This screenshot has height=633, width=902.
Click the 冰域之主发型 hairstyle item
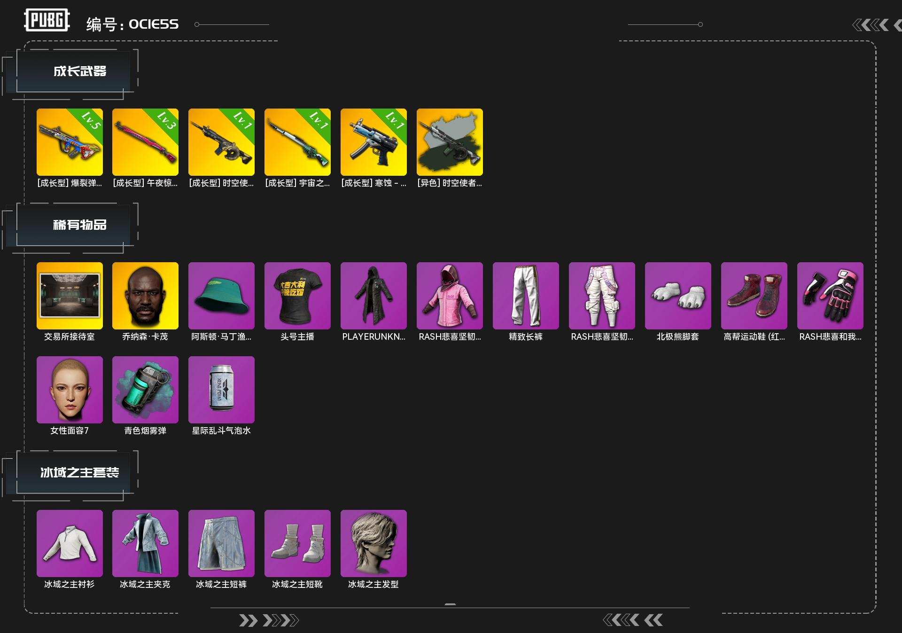coord(373,543)
